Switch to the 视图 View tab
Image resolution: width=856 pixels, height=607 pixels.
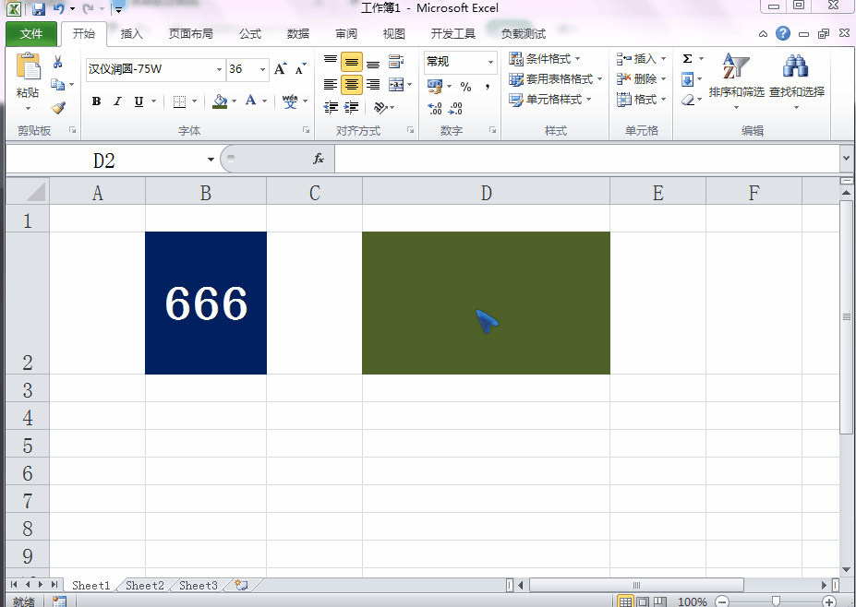pyautogui.click(x=393, y=34)
